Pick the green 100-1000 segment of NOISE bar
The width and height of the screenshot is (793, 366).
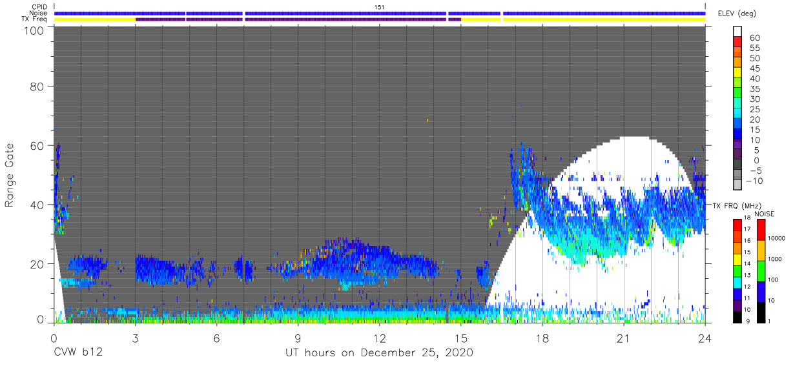point(761,270)
